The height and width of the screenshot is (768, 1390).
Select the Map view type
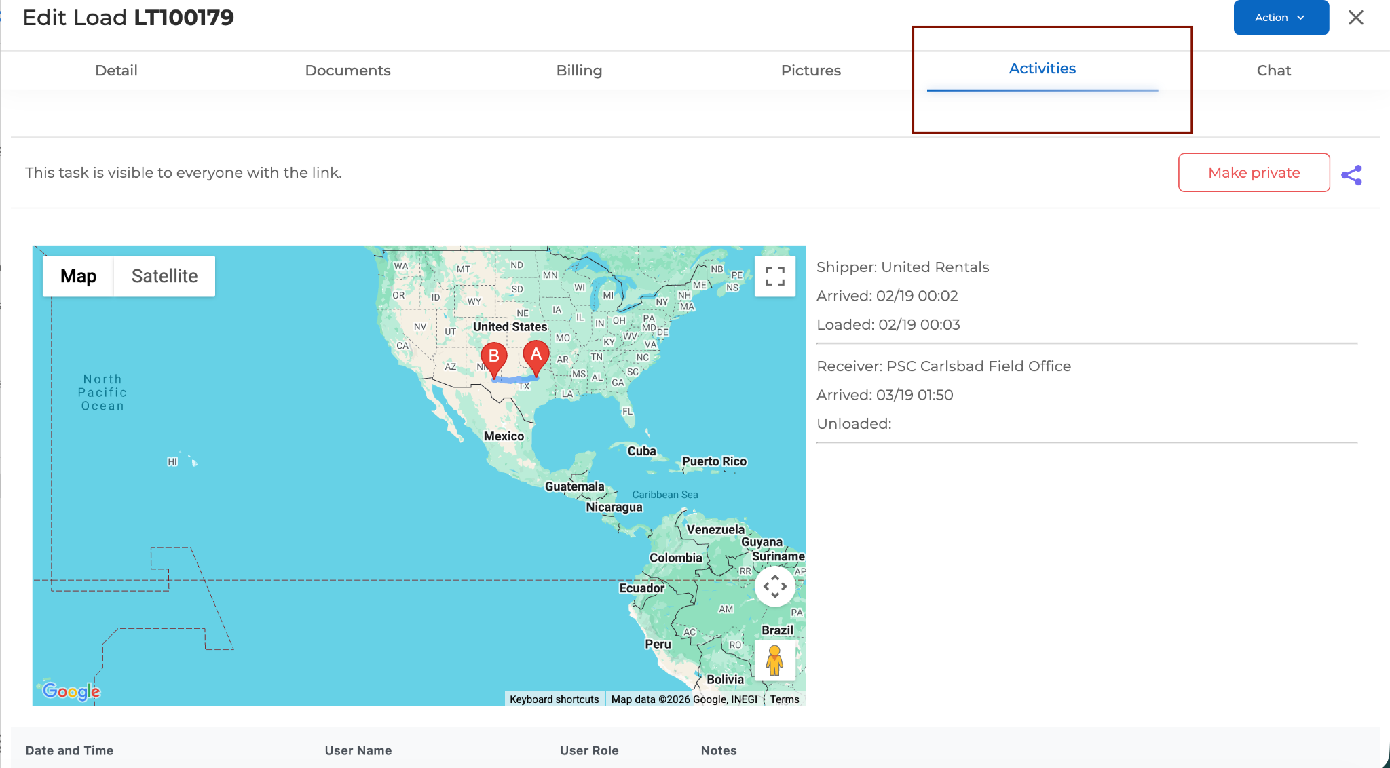click(x=78, y=276)
